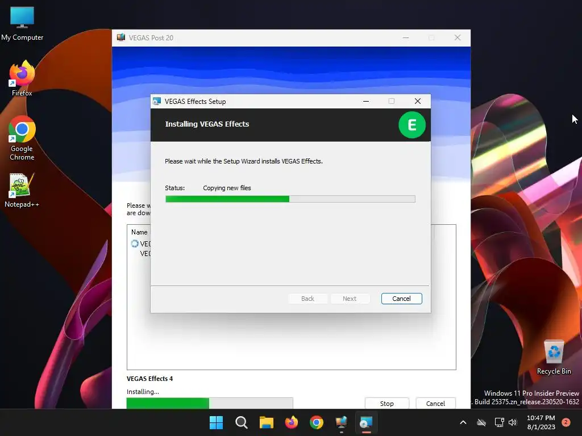Open the volume tray icon
Viewport: 582px width, 436px height.
coord(513,422)
